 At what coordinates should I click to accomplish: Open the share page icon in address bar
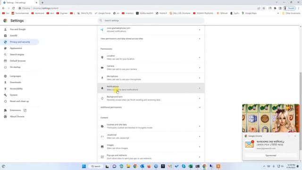259,8
